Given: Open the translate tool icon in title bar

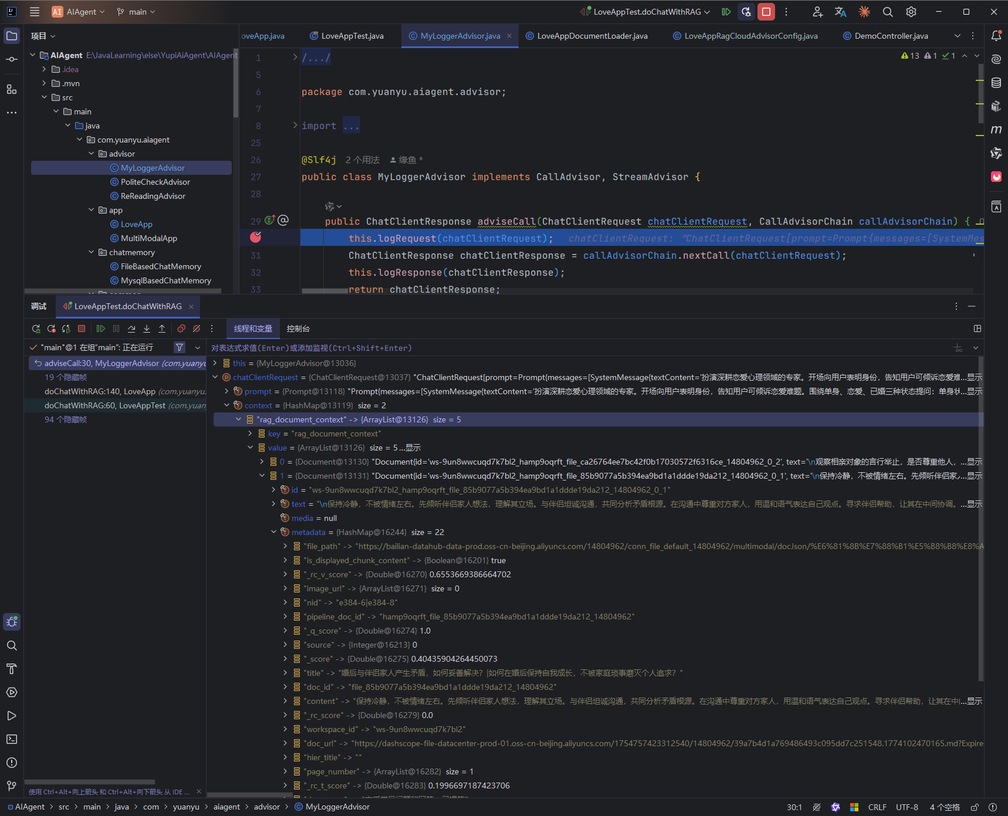Looking at the screenshot, I should 840,12.
